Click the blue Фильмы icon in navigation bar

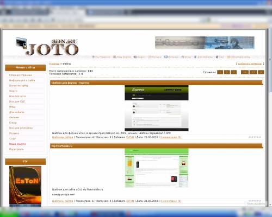pos(166,57)
